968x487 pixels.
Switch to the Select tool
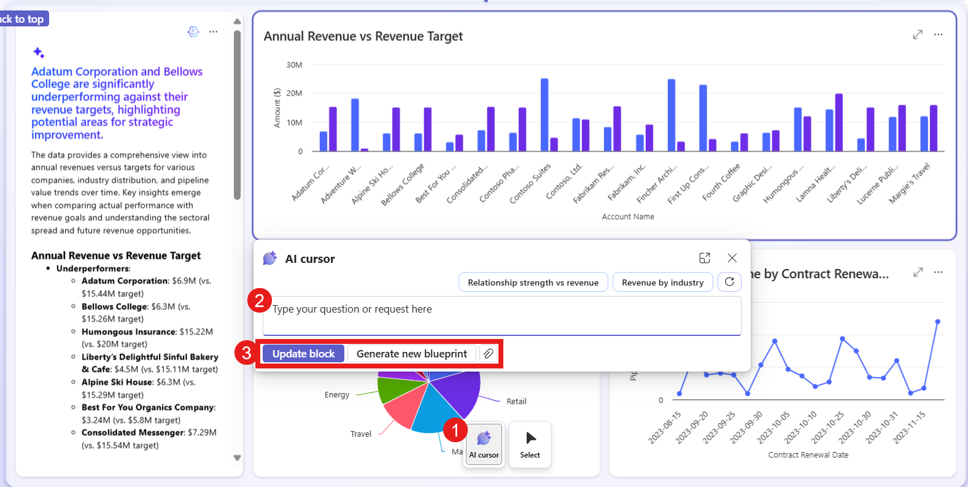coord(530,445)
